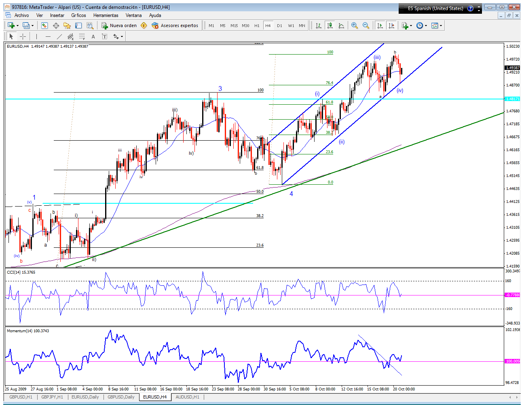Pick the trendline drawing tool
The width and height of the screenshot is (524, 405).
tap(59, 36)
